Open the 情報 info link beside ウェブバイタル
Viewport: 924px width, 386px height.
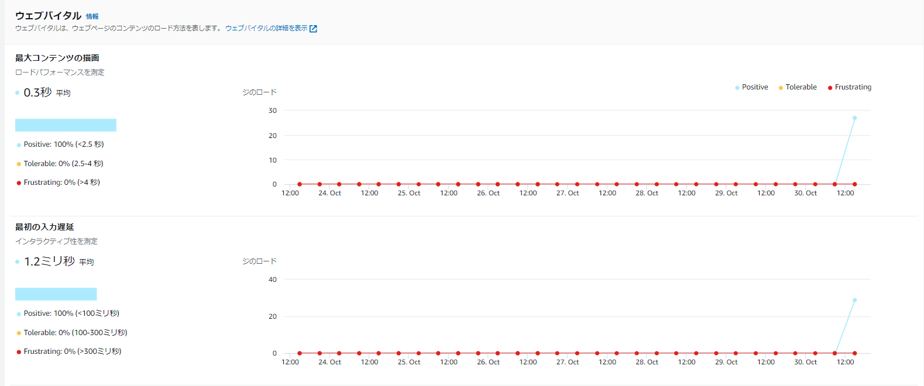point(92,16)
